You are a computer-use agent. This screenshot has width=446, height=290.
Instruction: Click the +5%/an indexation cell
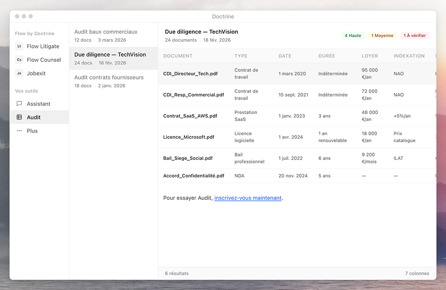click(402, 116)
